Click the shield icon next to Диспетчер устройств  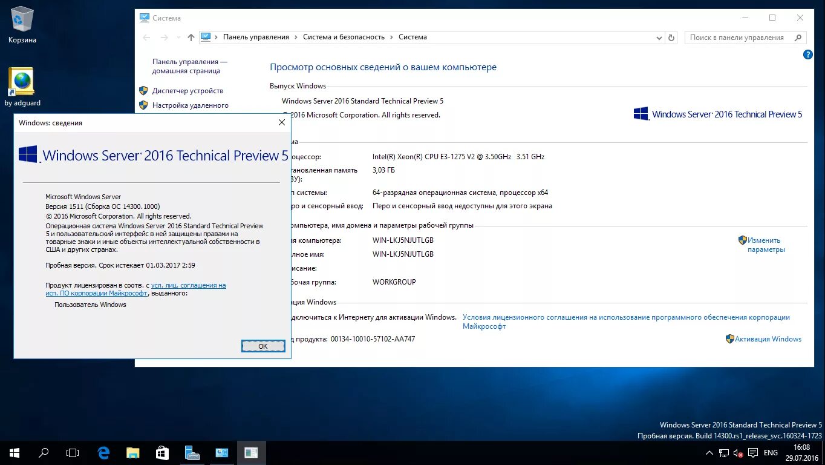coord(143,91)
